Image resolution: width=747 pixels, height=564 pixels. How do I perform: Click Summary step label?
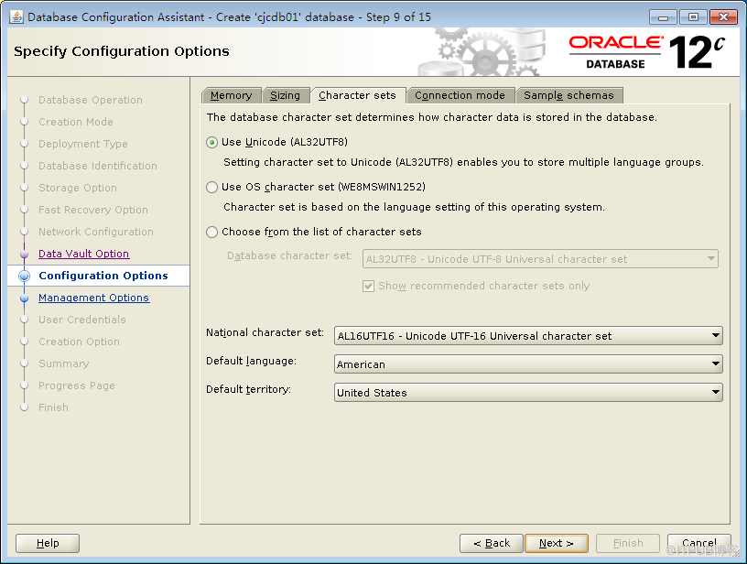pyautogui.click(x=64, y=363)
